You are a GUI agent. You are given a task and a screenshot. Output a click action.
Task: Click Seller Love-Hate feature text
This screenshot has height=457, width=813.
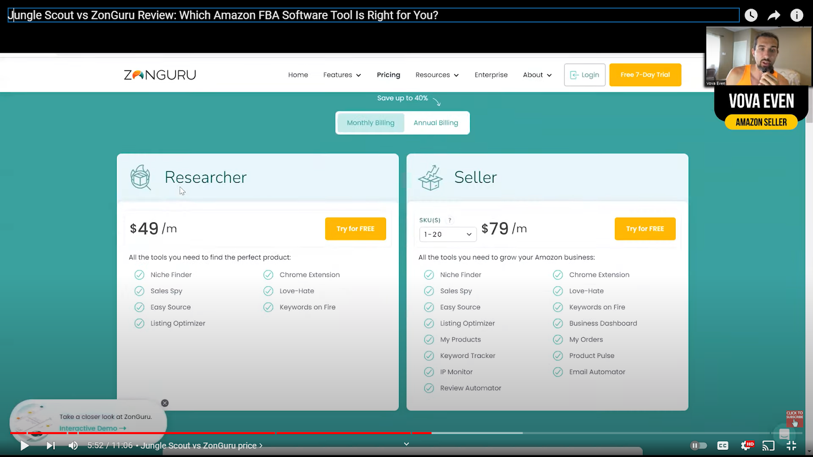[586, 291]
